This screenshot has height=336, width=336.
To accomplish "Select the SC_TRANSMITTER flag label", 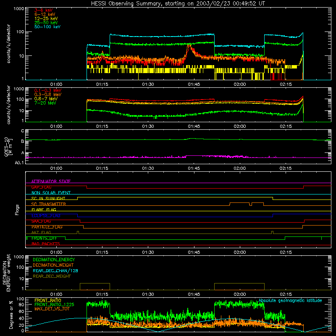I will pos(49,204).
